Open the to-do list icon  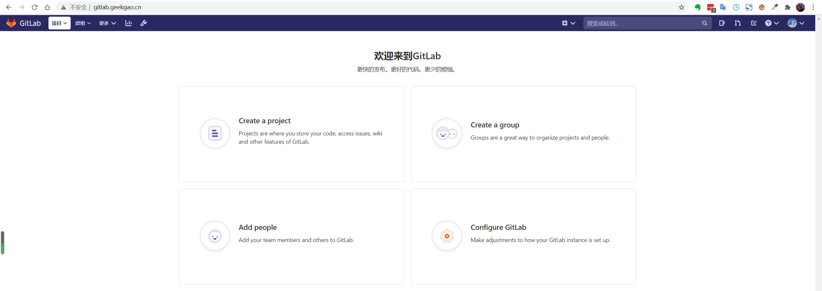click(x=754, y=23)
